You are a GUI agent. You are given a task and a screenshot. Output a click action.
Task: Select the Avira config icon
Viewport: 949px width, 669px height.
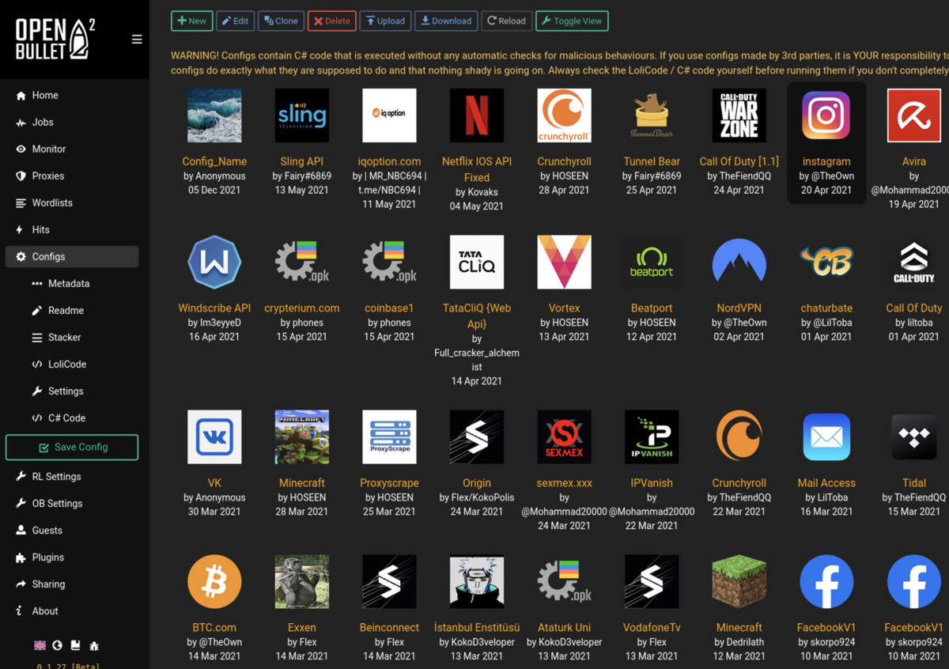[914, 115]
